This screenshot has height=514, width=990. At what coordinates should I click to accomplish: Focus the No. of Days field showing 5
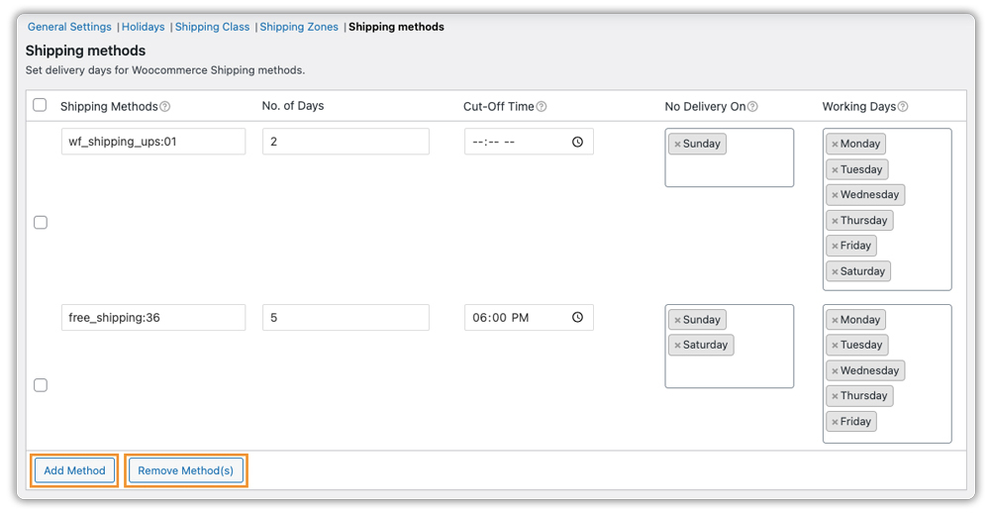click(x=346, y=318)
